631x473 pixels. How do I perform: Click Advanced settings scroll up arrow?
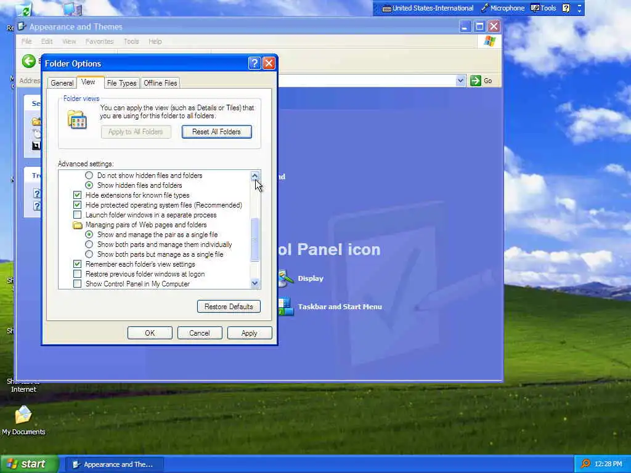(254, 176)
